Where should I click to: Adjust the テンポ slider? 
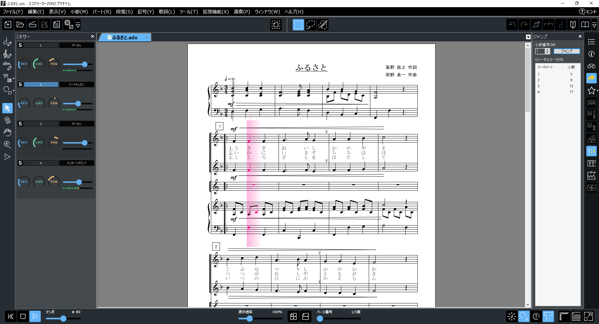[x=63, y=318]
